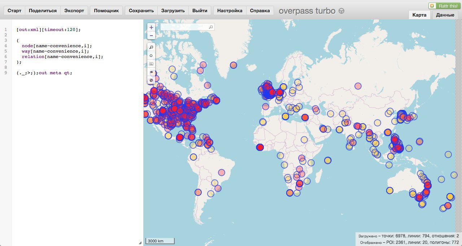The height and width of the screenshot is (246, 462).
Task: Open the Экспорт dialog
Action: pyautogui.click(x=74, y=10)
